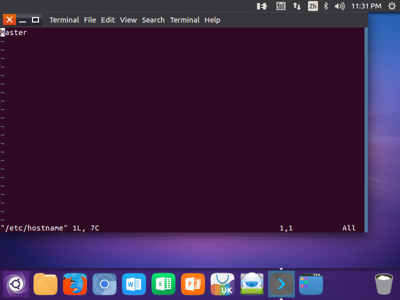
Task: Open the Trash in the dock
Action: pyautogui.click(x=383, y=284)
